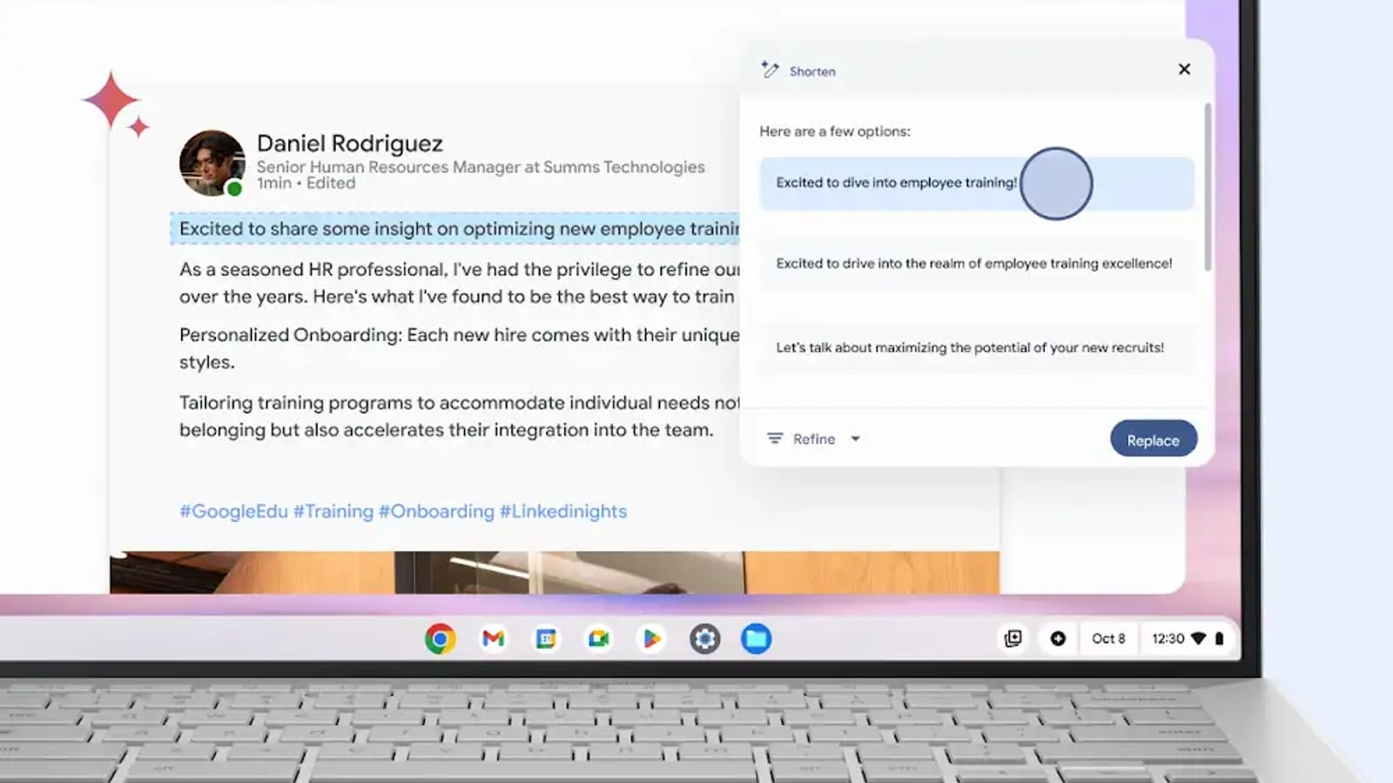Viewport: 1393px width, 783px height.
Task: Click the Shorten magic wand icon
Action: [770, 70]
